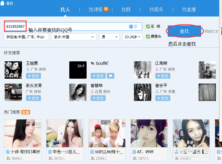Viewport: 222px width, 164px height.
Task: Add 江燕辉 as friend
Action: [163, 76]
